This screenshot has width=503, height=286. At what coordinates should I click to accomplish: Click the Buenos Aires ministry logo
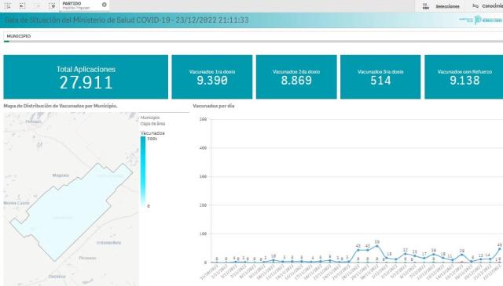click(x=480, y=20)
